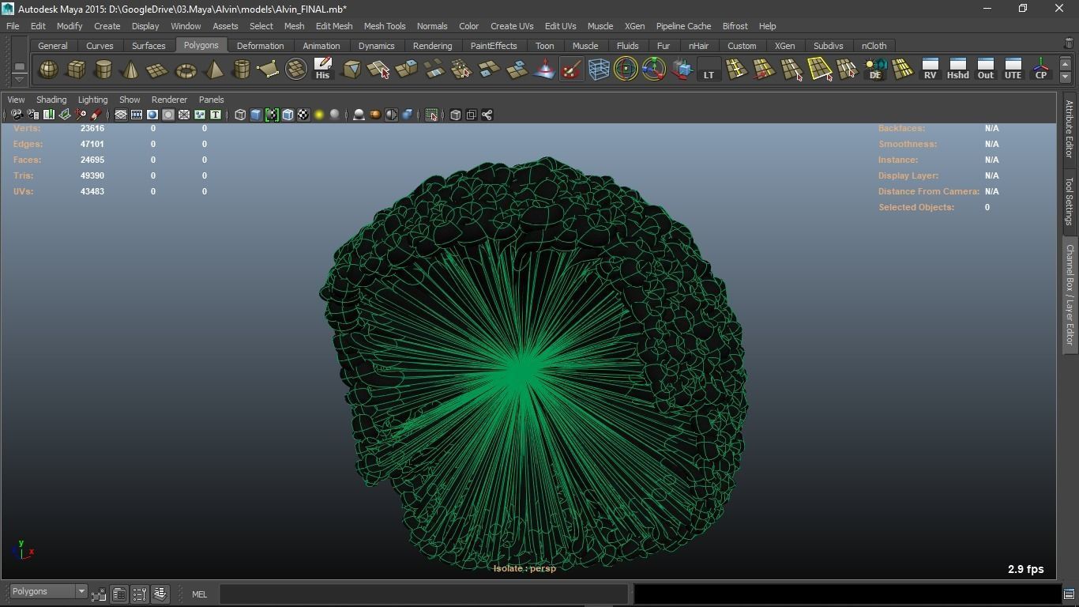Switch to the Rendering shelf tab

coord(432,46)
